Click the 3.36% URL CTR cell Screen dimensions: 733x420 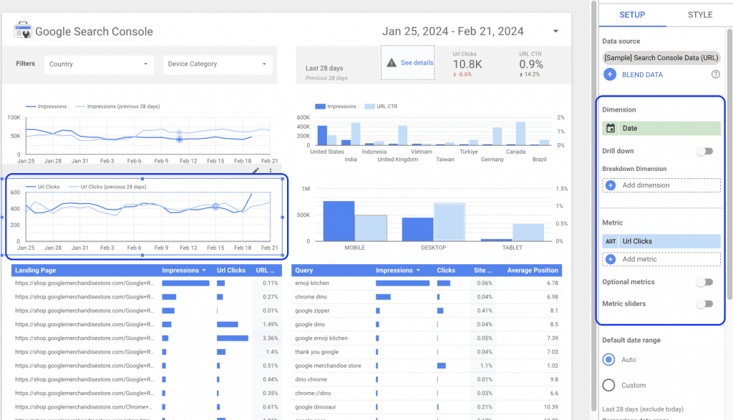click(x=270, y=338)
